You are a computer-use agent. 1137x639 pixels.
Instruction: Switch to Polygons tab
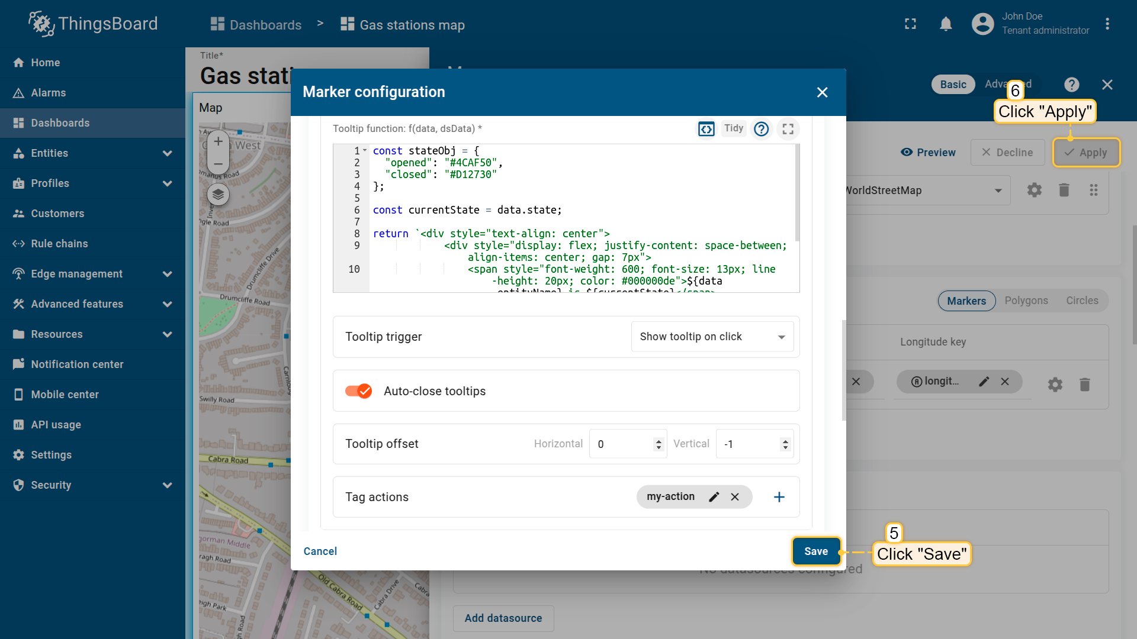click(x=1026, y=301)
